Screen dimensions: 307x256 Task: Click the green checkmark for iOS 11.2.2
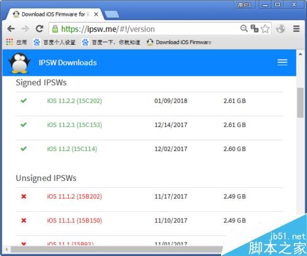point(23,101)
